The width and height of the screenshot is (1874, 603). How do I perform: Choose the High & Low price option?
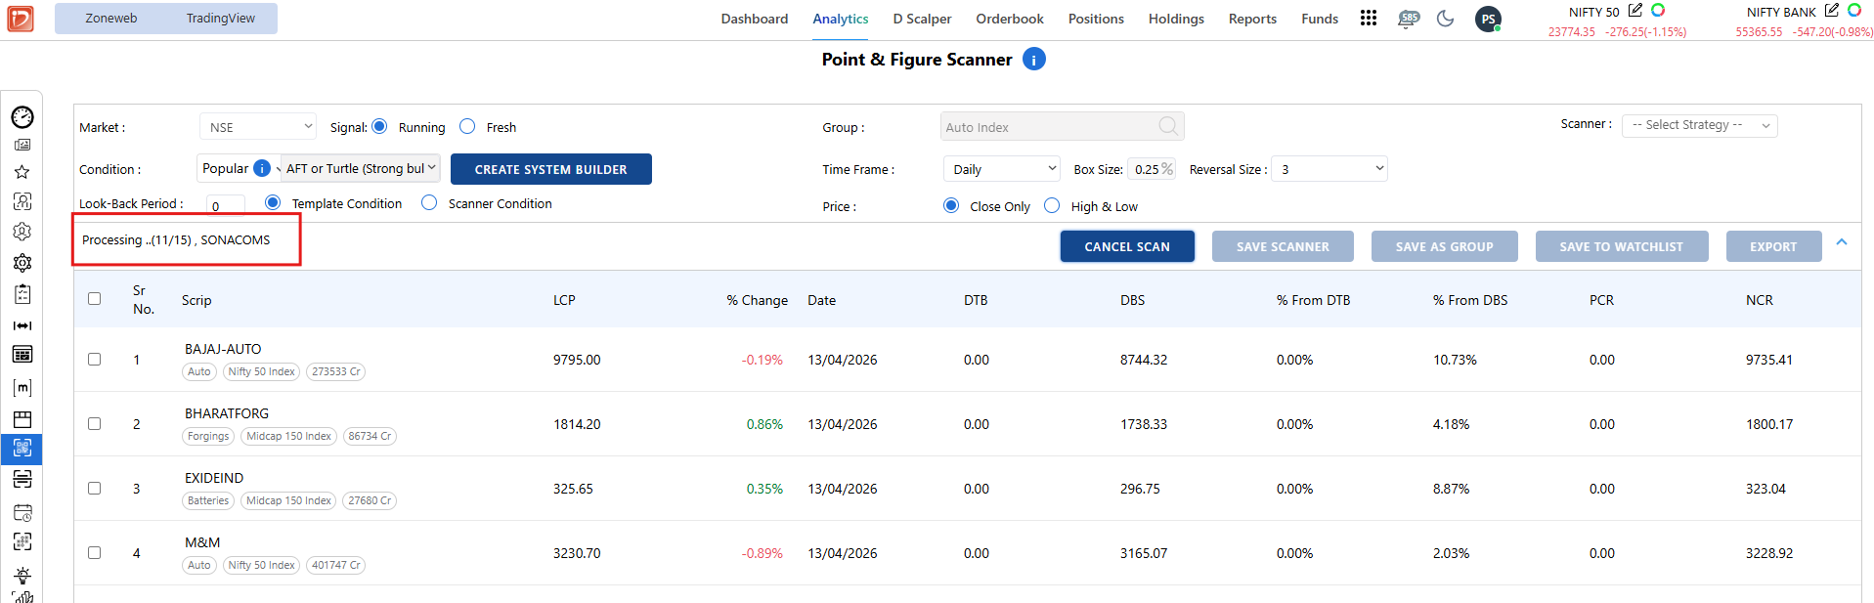[x=1052, y=205]
